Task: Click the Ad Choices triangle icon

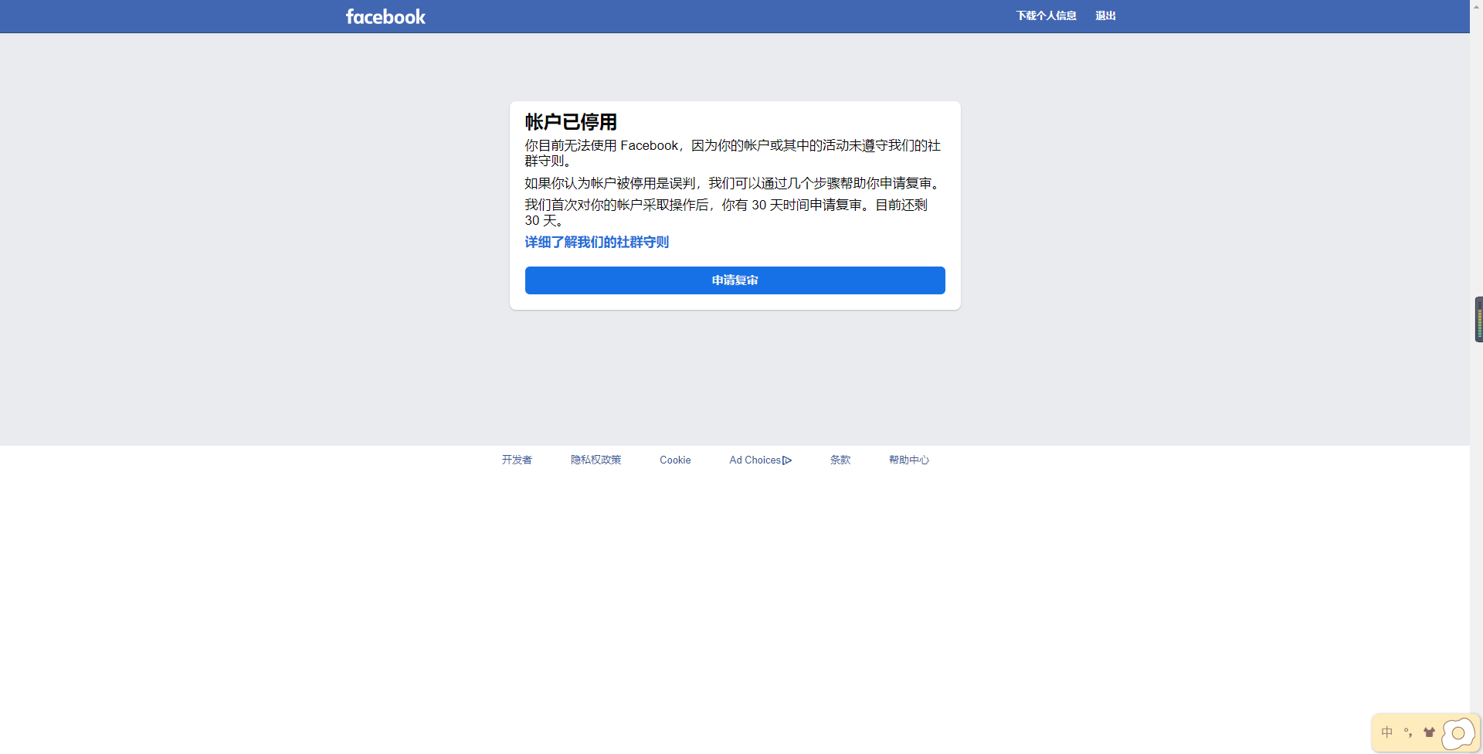Action: (x=787, y=460)
